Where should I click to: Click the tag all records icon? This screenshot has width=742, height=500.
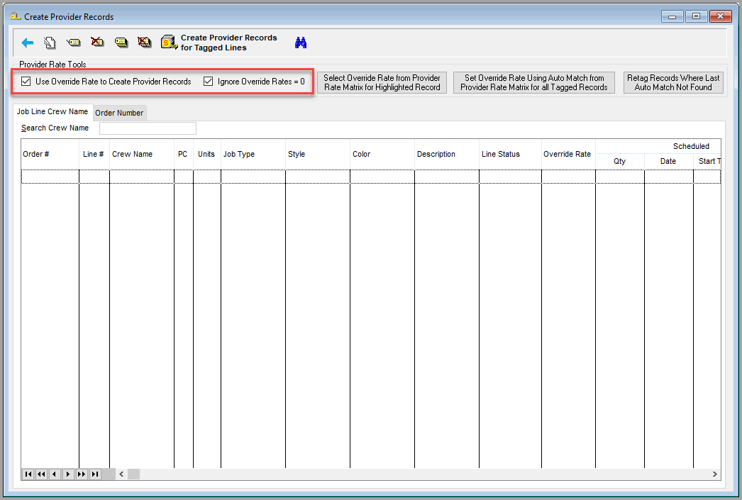121,43
